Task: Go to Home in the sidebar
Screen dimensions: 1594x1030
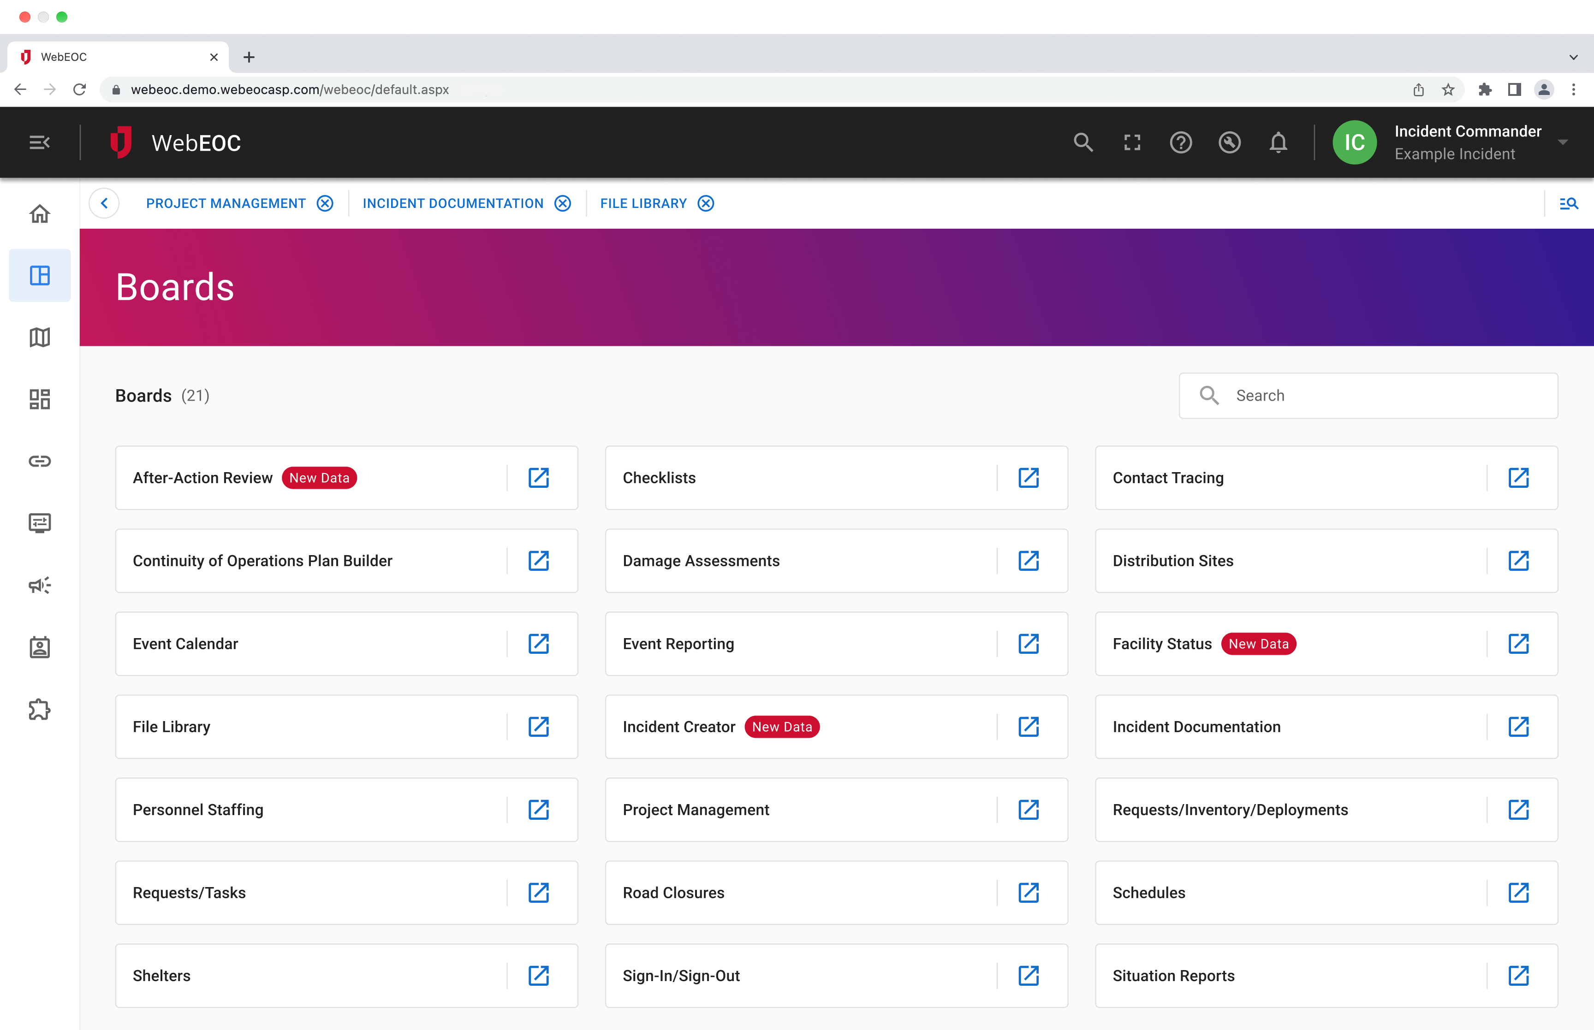Action: (x=40, y=213)
